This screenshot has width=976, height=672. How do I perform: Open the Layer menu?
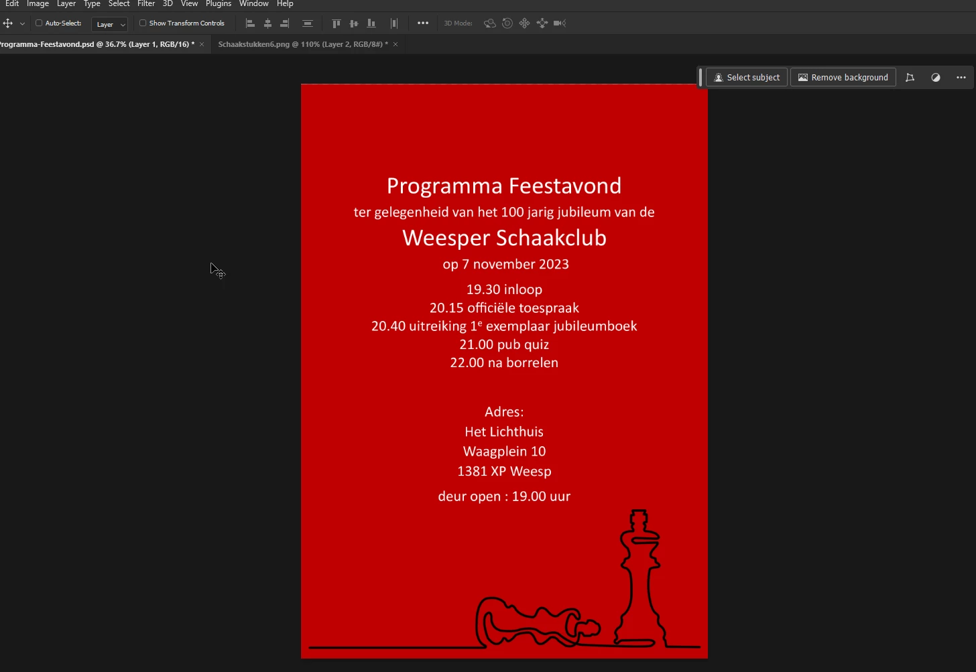coord(66,4)
